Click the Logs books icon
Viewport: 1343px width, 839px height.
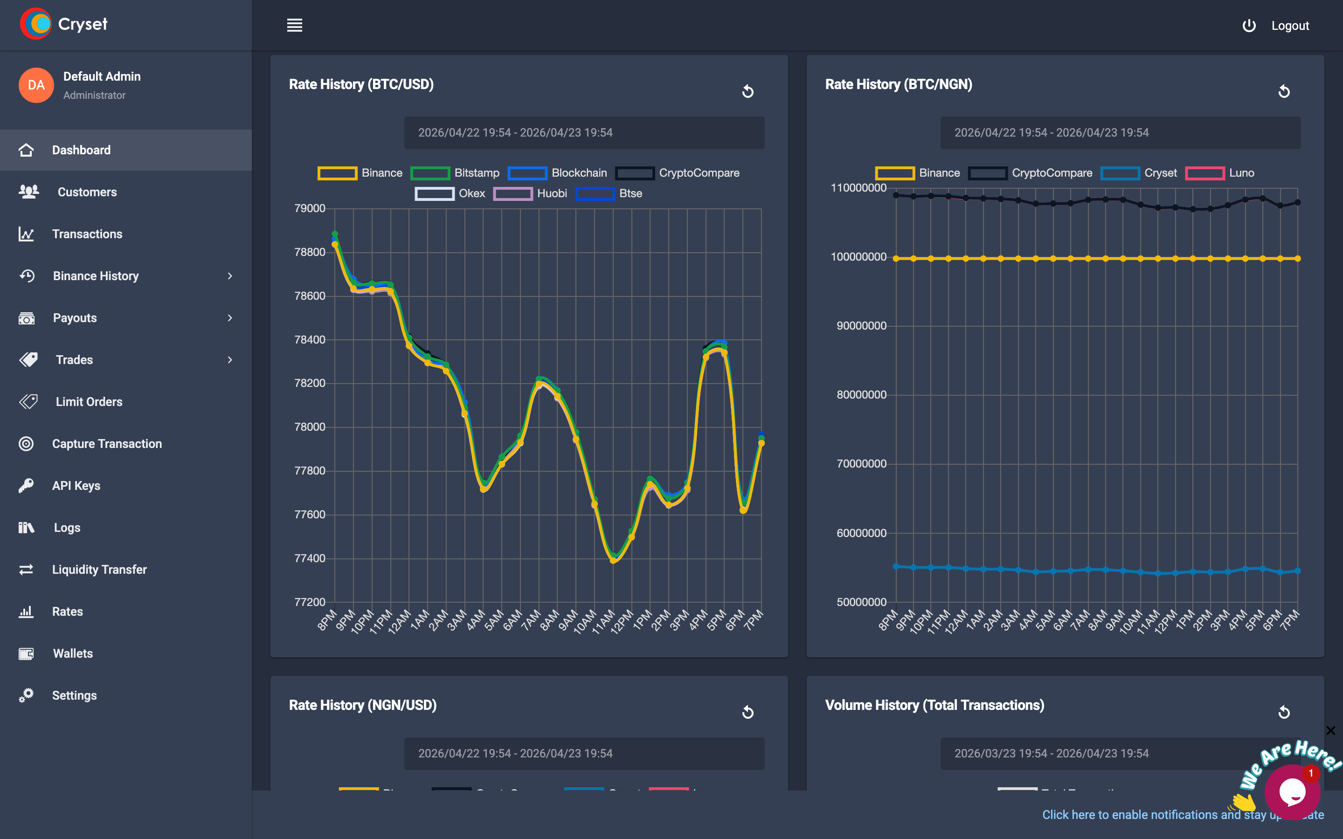pos(27,528)
